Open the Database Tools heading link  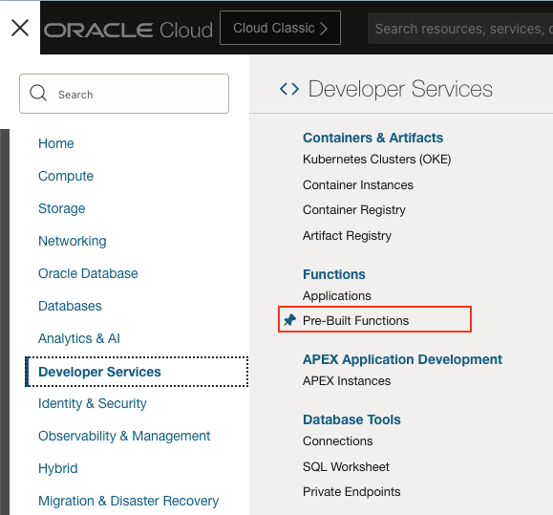[351, 419]
